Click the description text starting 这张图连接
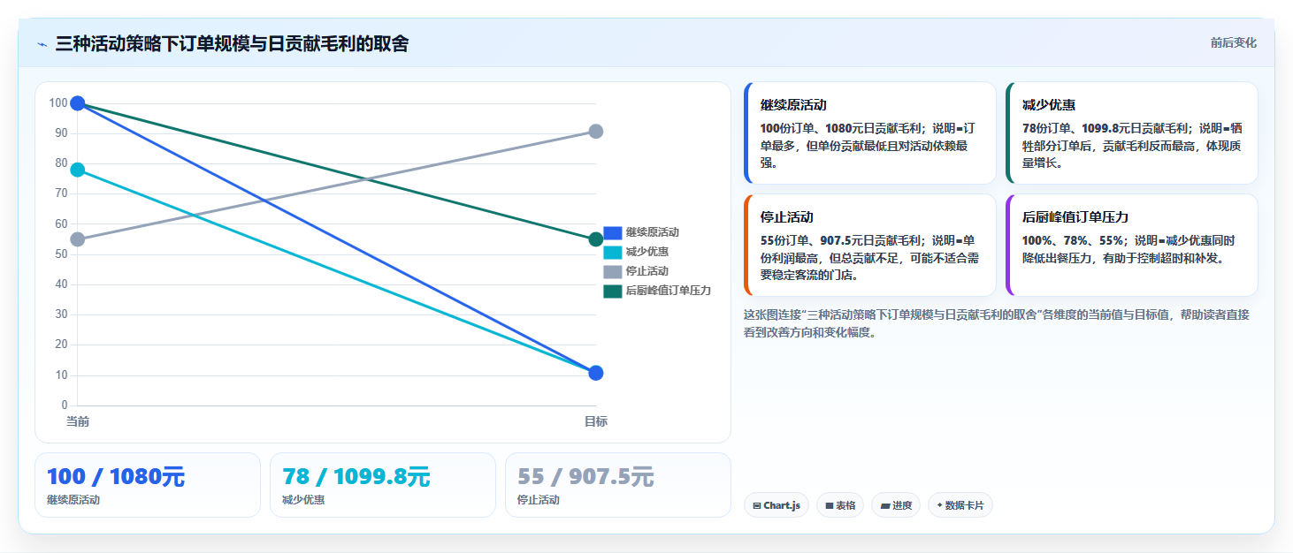The height and width of the screenshot is (553, 1293). coord(997,323)
